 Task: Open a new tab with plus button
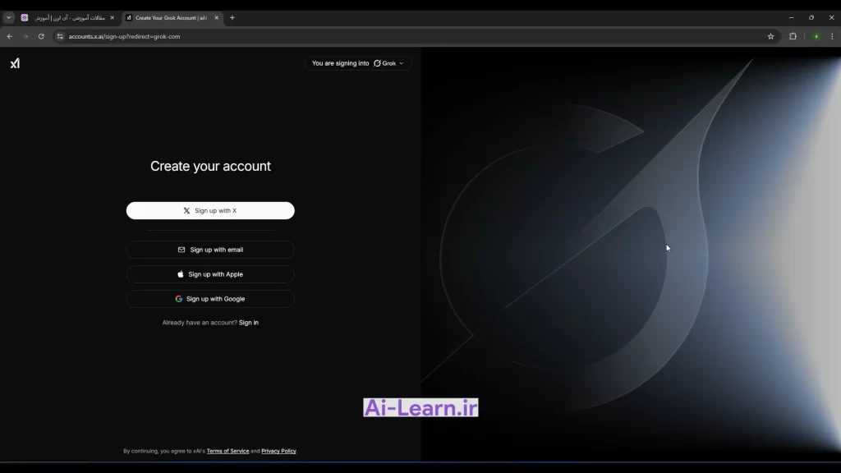(x=232, y=18)
